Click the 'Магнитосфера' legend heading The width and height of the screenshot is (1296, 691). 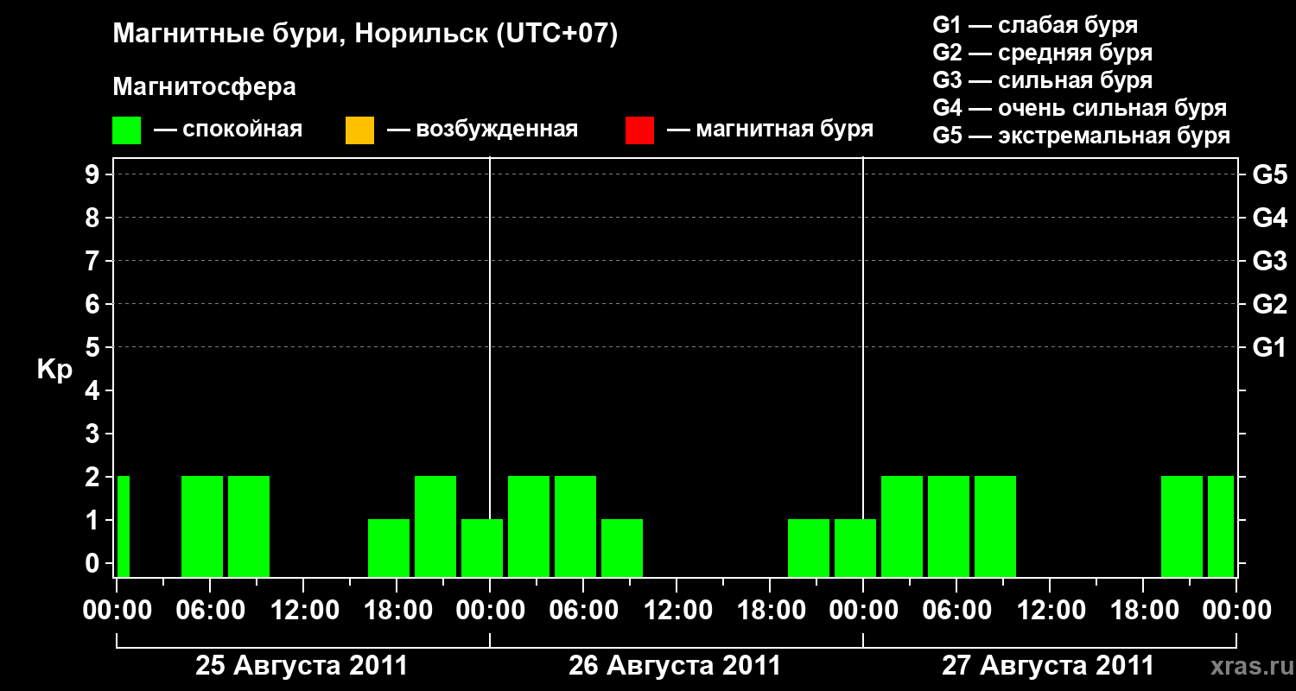tap(205, 87)
